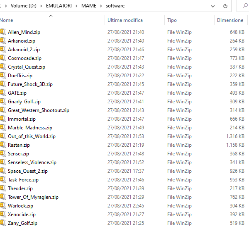Go to Volume (D:) in breadcrumb
This screenshot has height=236, width=249.
[24, 6]
